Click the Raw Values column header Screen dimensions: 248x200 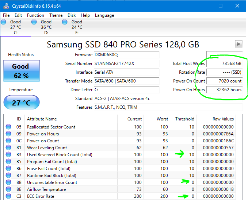(x=216, y=119)
